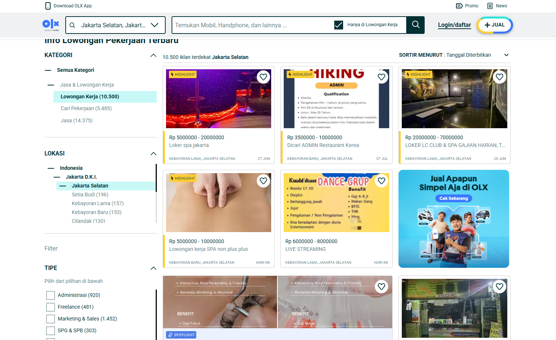
Task: Click the minus icon beside Semua Kategori
Action: [x=48, y=70]
